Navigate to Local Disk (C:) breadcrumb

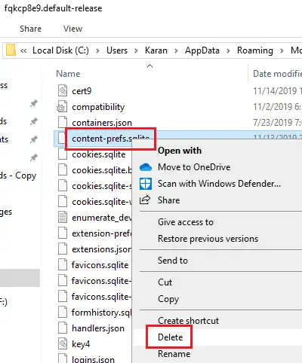[x=60, y=50]
